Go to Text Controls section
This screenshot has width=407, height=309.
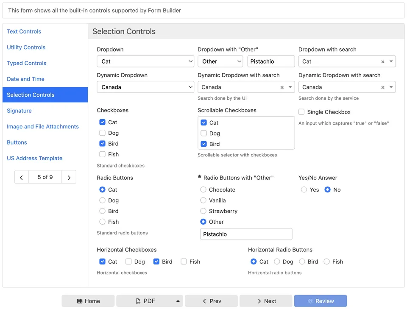point(24,31)
